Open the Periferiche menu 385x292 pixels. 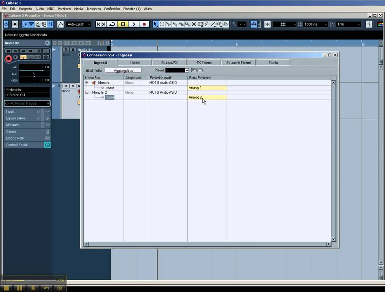pyautogui.click(x=112, y=9)
